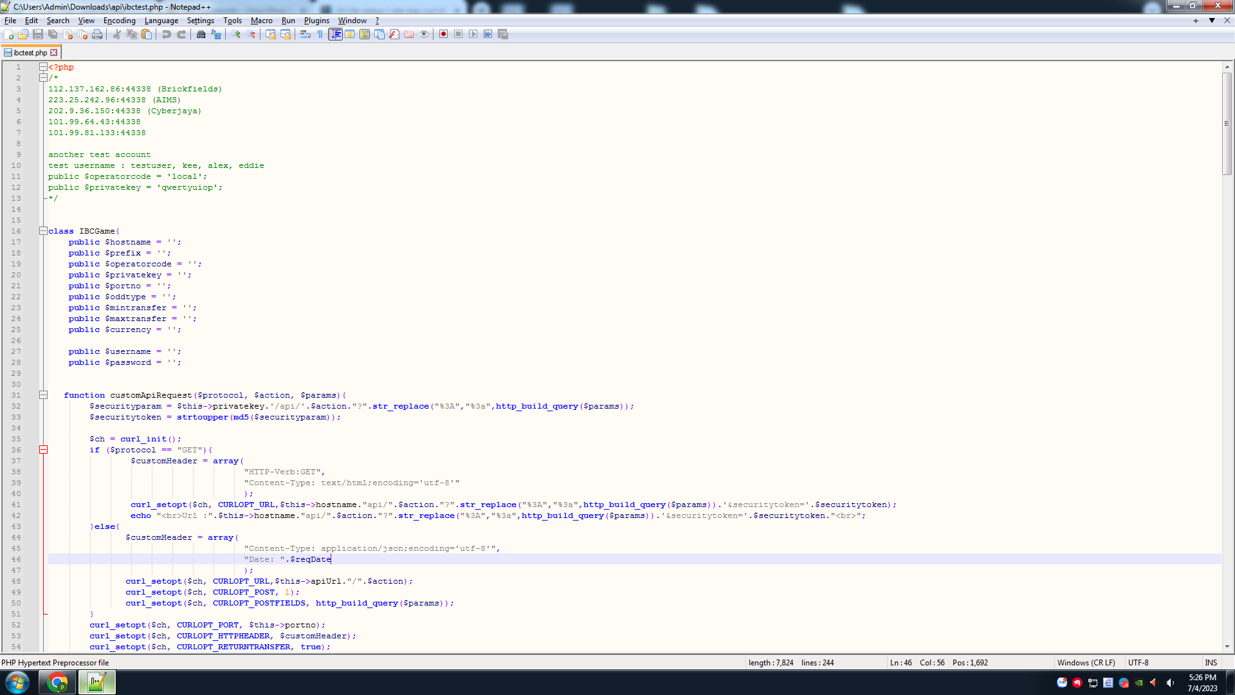Collapse class IBCGame fold at line 16
This screenshot has width=1235, height=695.
(x=43, y=231)
